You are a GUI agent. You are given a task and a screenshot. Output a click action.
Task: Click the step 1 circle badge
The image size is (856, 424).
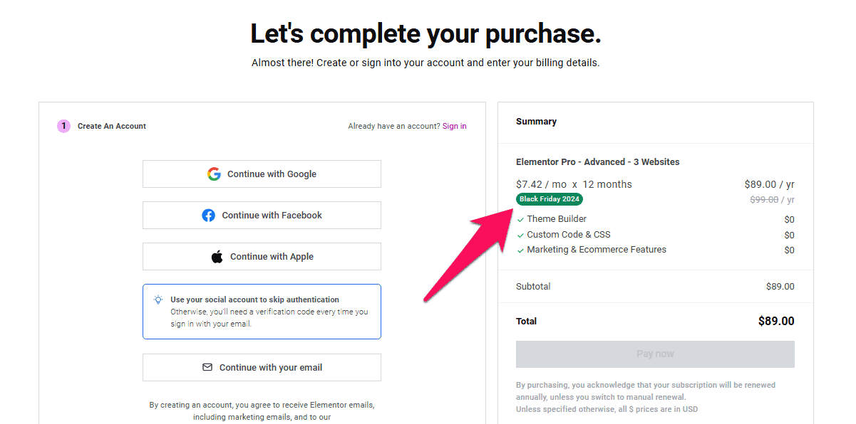(63, 126)
